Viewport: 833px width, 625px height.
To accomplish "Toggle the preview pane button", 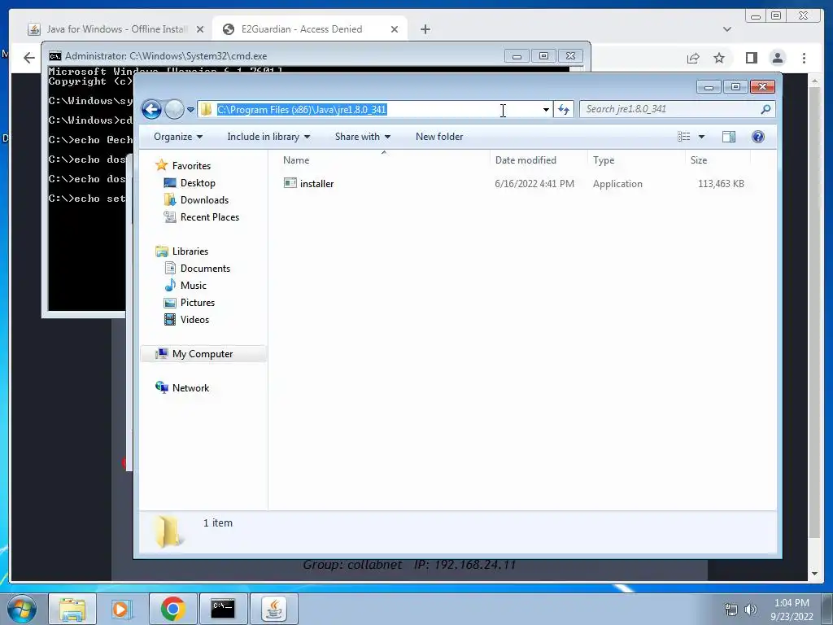I will 729,137.
